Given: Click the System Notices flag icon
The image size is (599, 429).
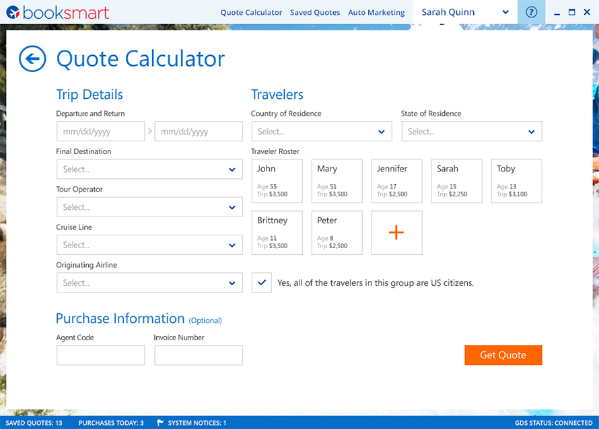Looking at the screenshot, I should point(160,423).
